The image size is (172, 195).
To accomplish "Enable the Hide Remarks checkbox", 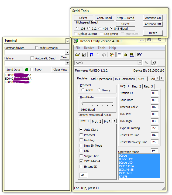I will pyautogui.click(x=37, y=48).
